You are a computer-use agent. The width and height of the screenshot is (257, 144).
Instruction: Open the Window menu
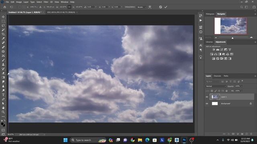coord(64,2)
